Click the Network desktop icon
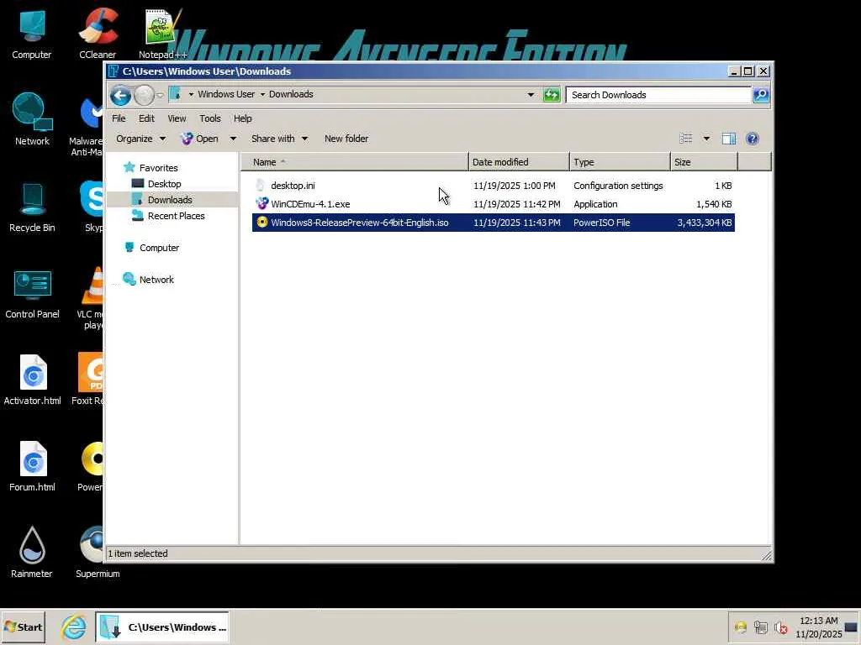 [x=32, y=119]
